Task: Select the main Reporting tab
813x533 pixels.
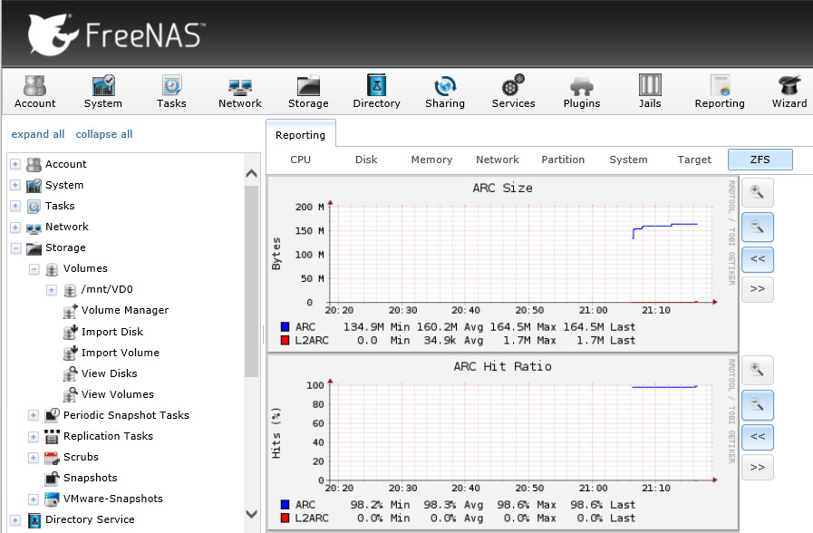Action: (301, 135)
